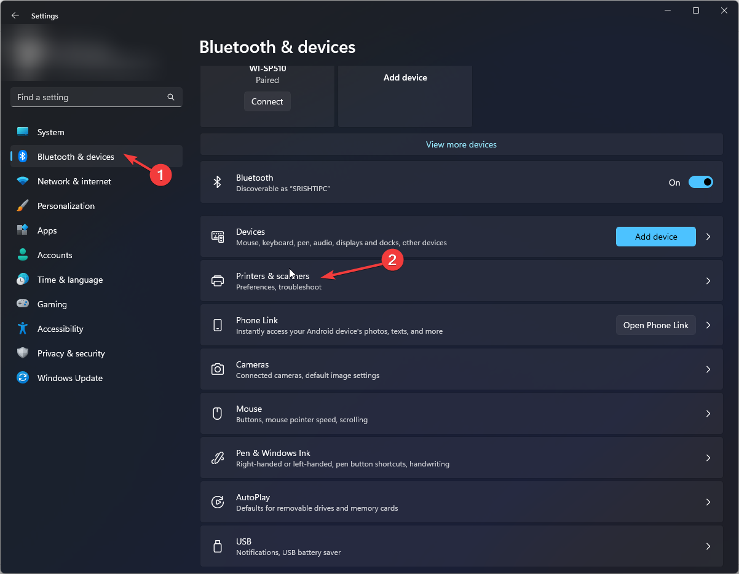Click the Gaming controller icon
Viewport: 739px width, 574px height.
23,304
